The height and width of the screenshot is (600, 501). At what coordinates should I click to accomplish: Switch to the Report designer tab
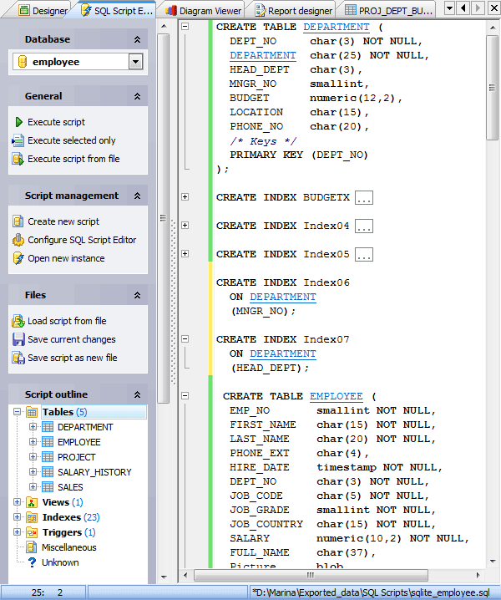coord(294,10)
